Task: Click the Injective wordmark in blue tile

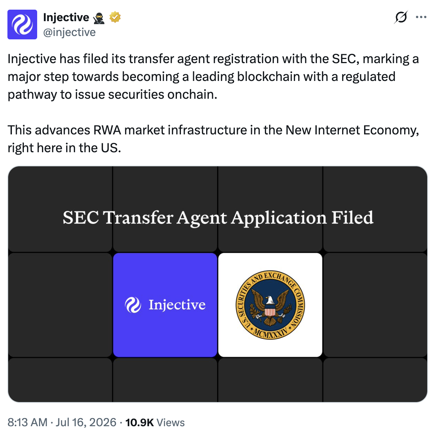Action: point(177,305)
